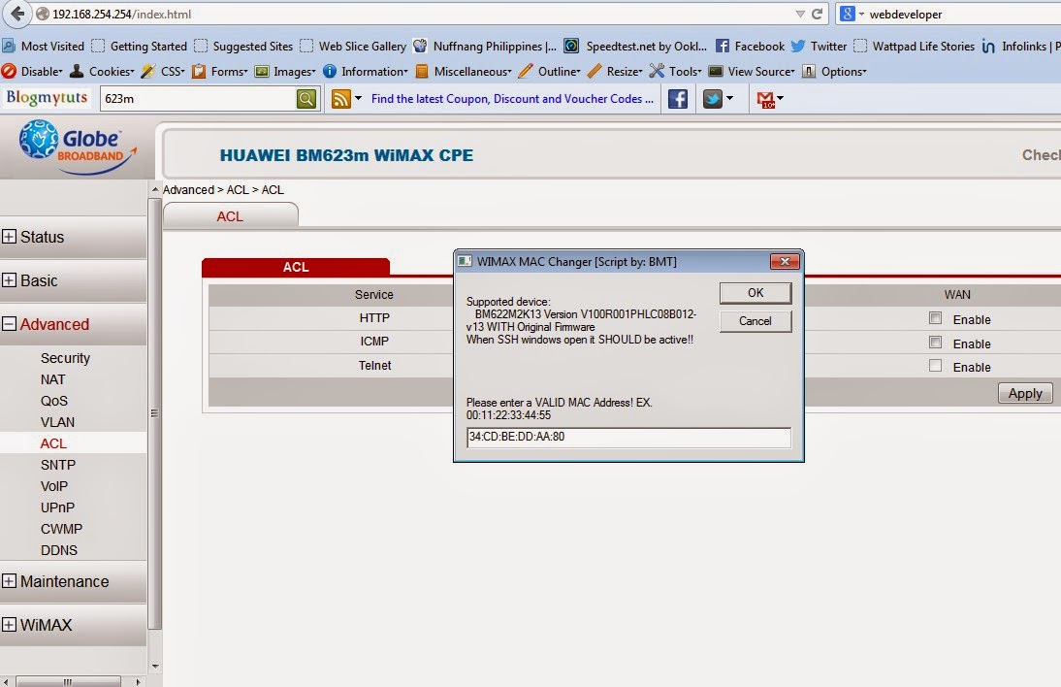Open the Cookies web developer menu

[103, 71]
